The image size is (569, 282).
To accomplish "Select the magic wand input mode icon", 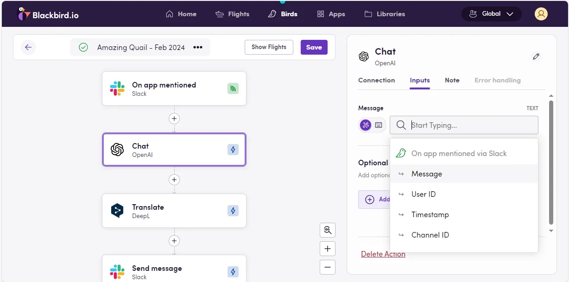I will (365, 125).
